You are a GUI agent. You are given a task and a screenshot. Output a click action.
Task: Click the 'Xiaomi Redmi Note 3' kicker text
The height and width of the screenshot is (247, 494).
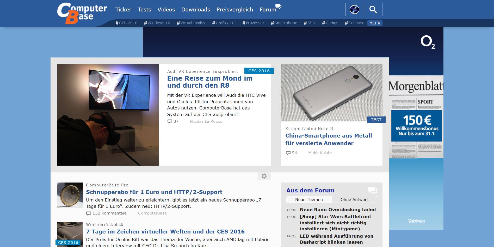tap(309, 129)
